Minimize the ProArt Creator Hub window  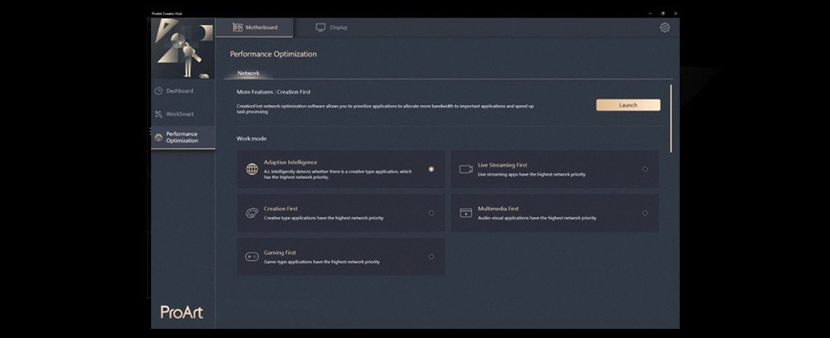coord(650,13)
